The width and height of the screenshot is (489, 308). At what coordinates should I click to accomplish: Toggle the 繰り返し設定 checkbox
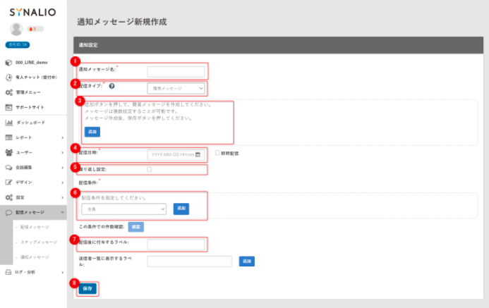tap(149, 169)
